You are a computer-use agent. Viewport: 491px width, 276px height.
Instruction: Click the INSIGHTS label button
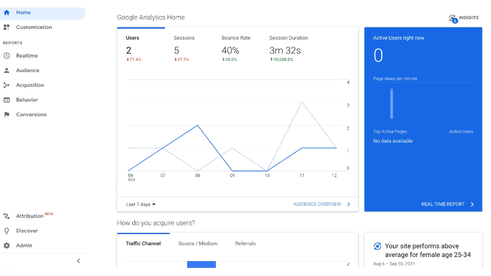[x=469, y=18]
